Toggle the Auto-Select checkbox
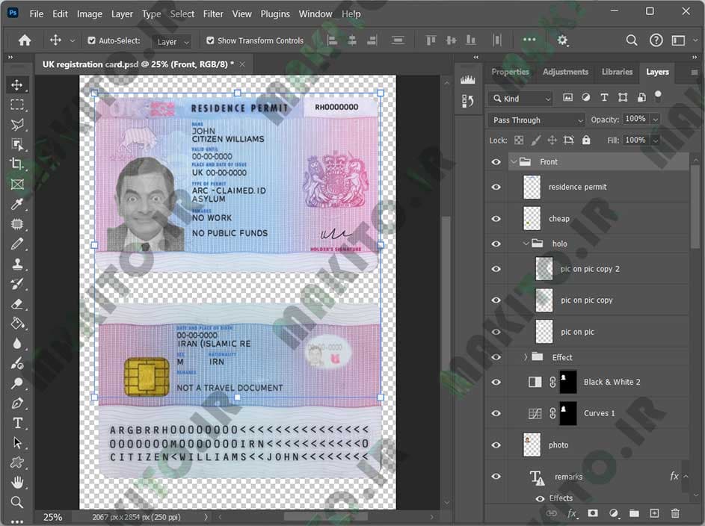The height and width of the screenshot is (526, 705). [x=91, y=40]
